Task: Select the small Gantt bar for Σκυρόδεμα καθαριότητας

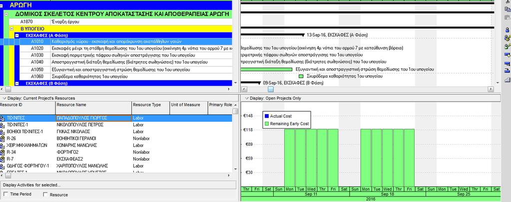Action: click(301, 76)
